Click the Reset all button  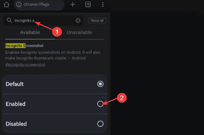coord(97,21)
